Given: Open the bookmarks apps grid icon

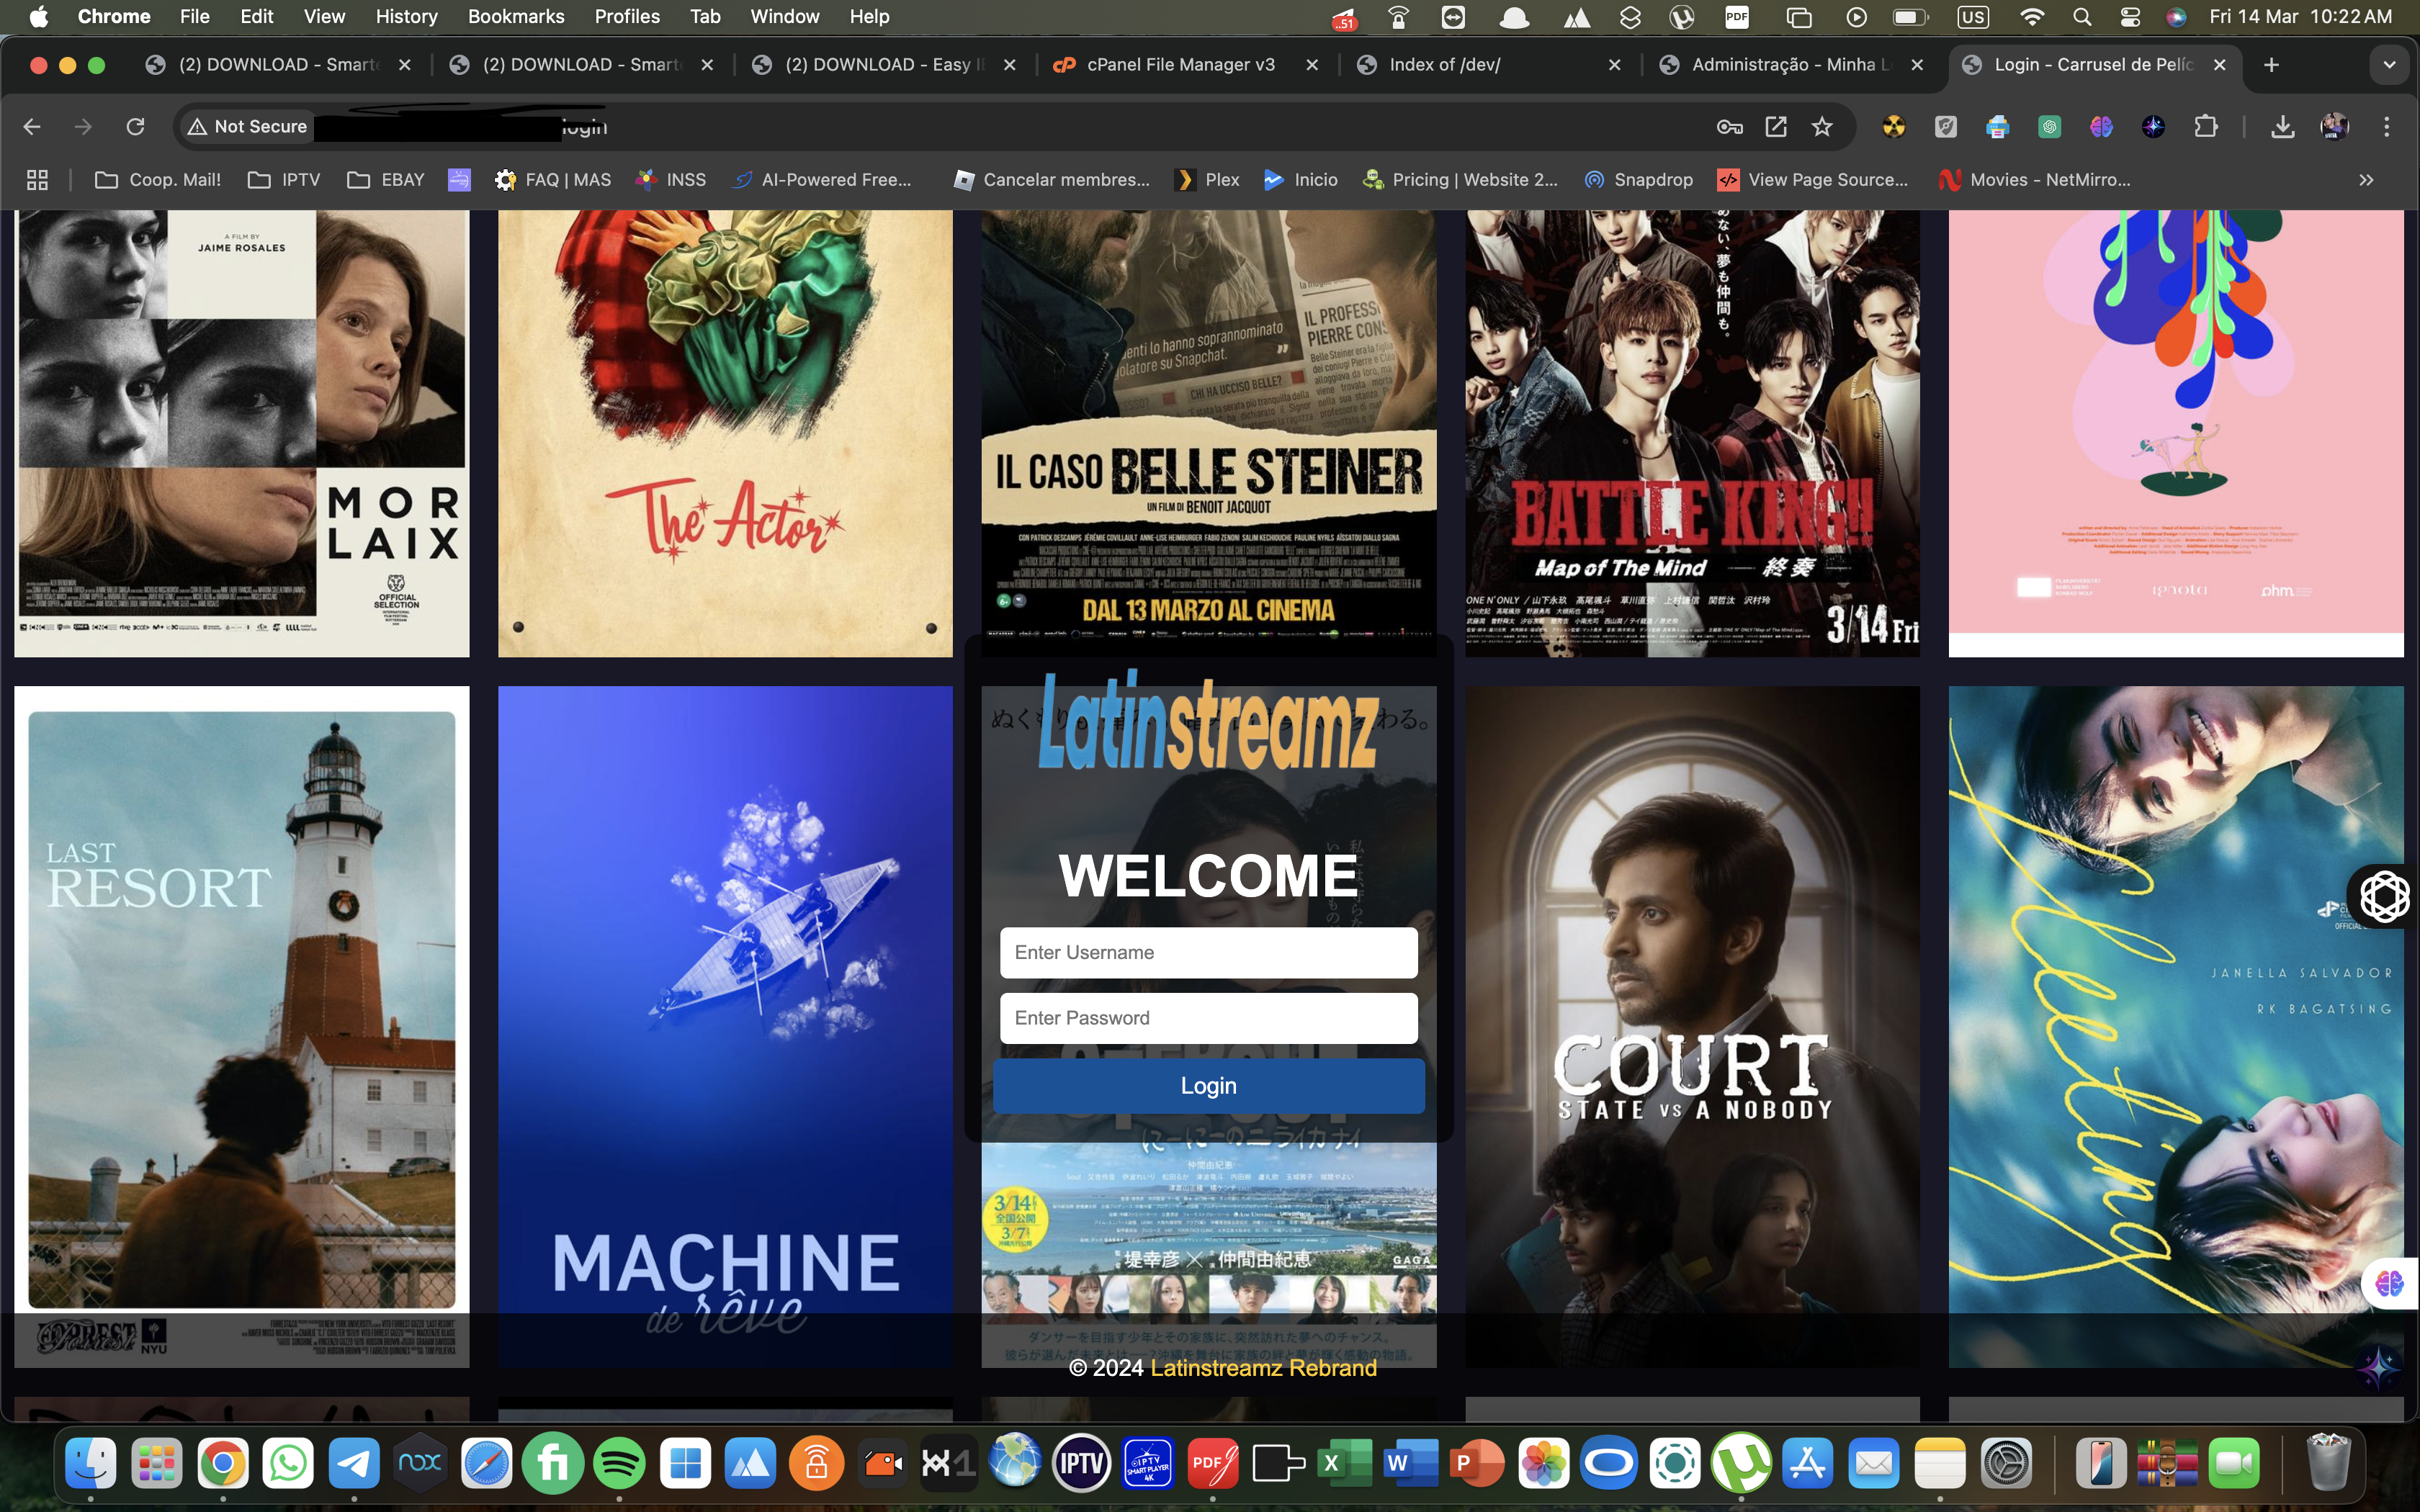Looking at the screenshot, I should point(37,180).
